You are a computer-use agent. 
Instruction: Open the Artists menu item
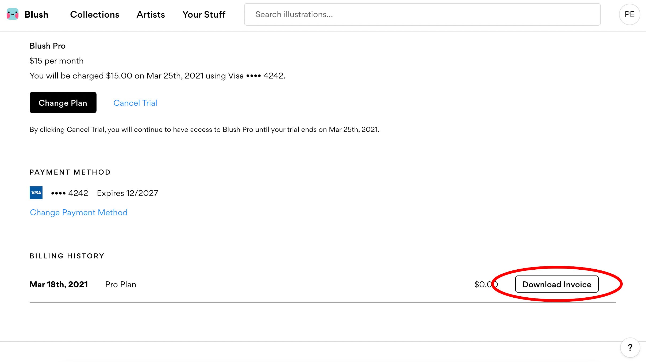click(x=151, y=14)
